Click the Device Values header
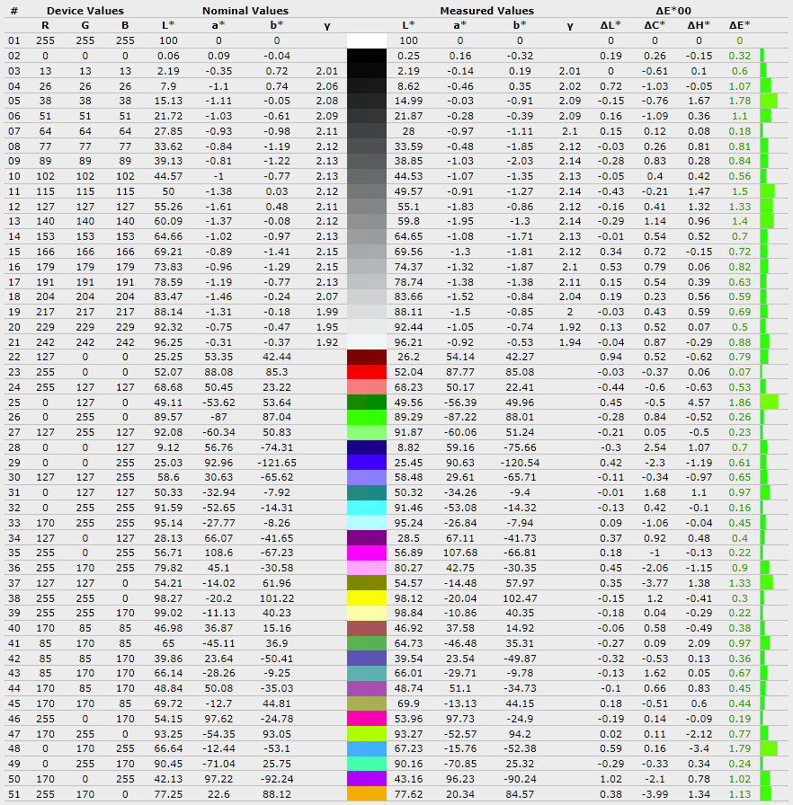Image resolution: width=793 pixels, height=805 pixels. coord(85,11)
